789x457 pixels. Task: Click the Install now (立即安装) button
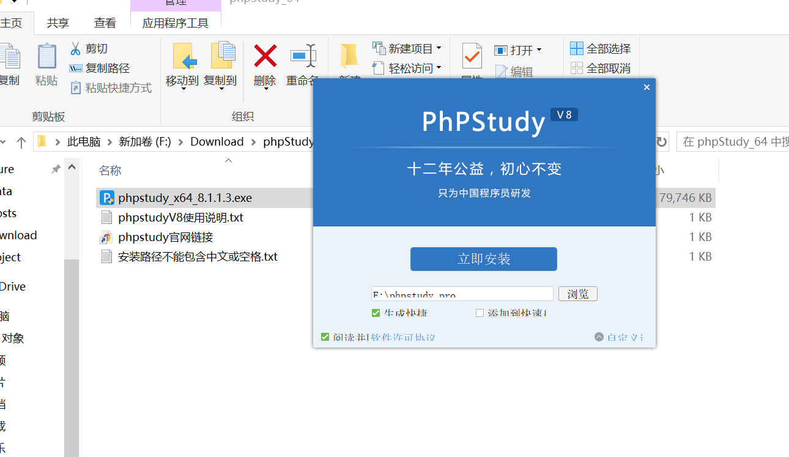click(x=483, y=259)
